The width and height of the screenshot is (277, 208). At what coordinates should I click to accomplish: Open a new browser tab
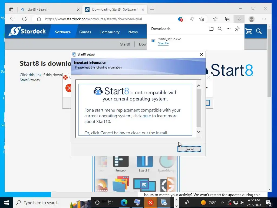pos(152,9)
